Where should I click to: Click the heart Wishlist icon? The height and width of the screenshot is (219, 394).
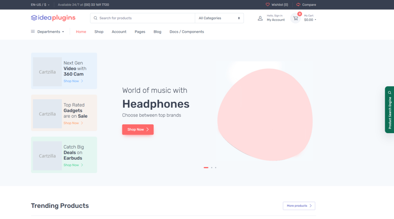click(268, 5)
